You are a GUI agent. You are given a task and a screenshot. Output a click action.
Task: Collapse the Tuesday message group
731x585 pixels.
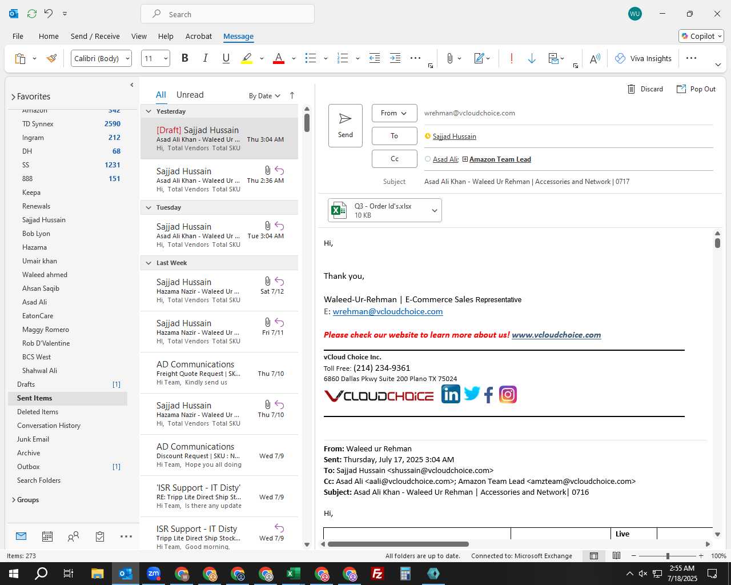[x=148, y=207]
